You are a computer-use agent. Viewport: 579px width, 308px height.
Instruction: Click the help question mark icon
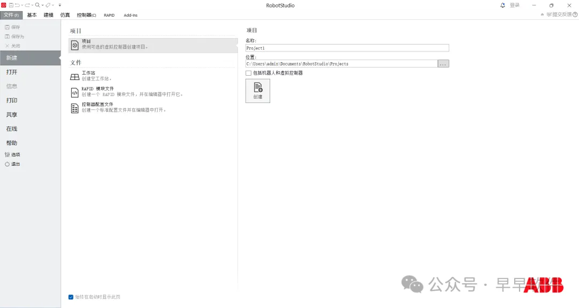(575, 14)
